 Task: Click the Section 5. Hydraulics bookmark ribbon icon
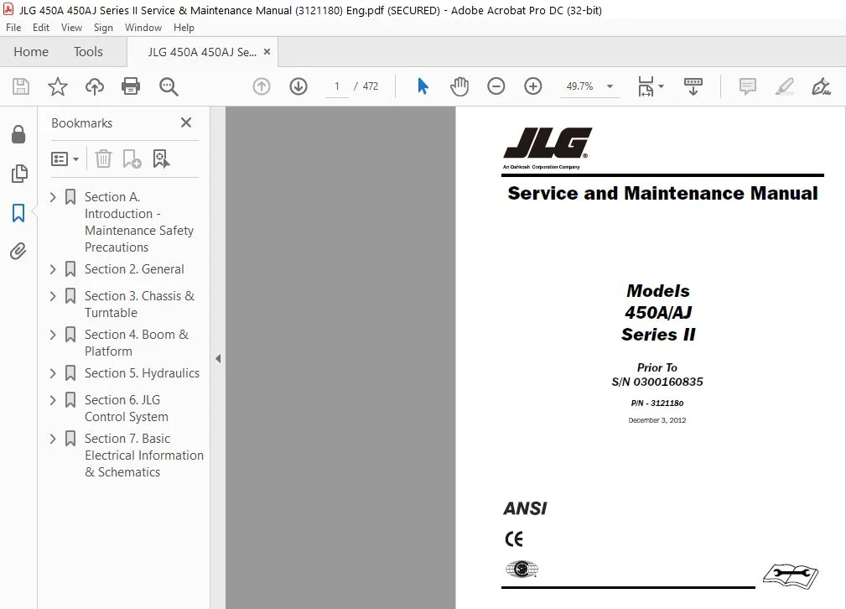[x=70, y=373]
